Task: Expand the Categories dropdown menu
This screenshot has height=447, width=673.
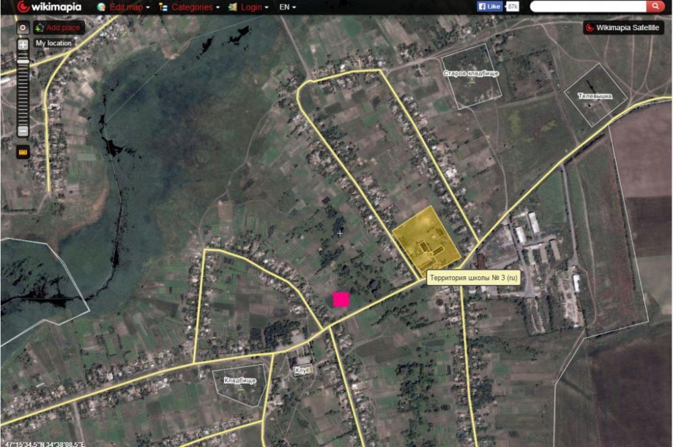Action: (189, 7)
